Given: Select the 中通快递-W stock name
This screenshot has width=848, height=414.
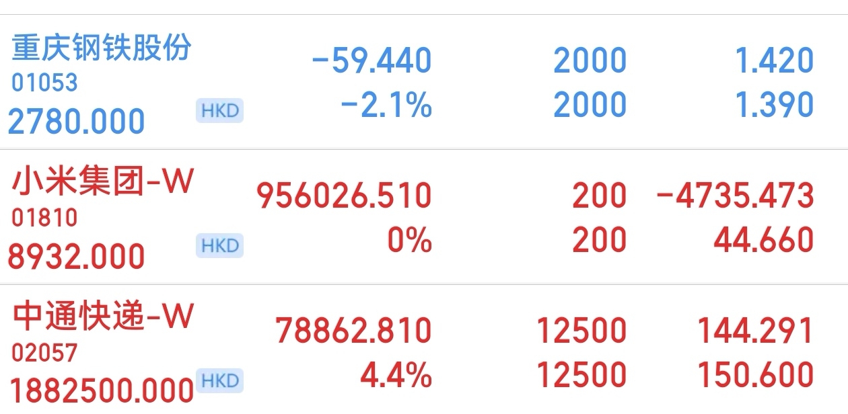Looking at the screenshot, I should (103, 317).
